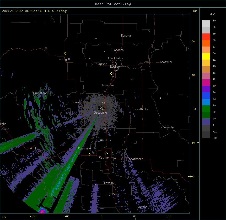This screenshot has height=220, width=226.
Task: Click the Sundre town label
Action: [x=77, y=102]
